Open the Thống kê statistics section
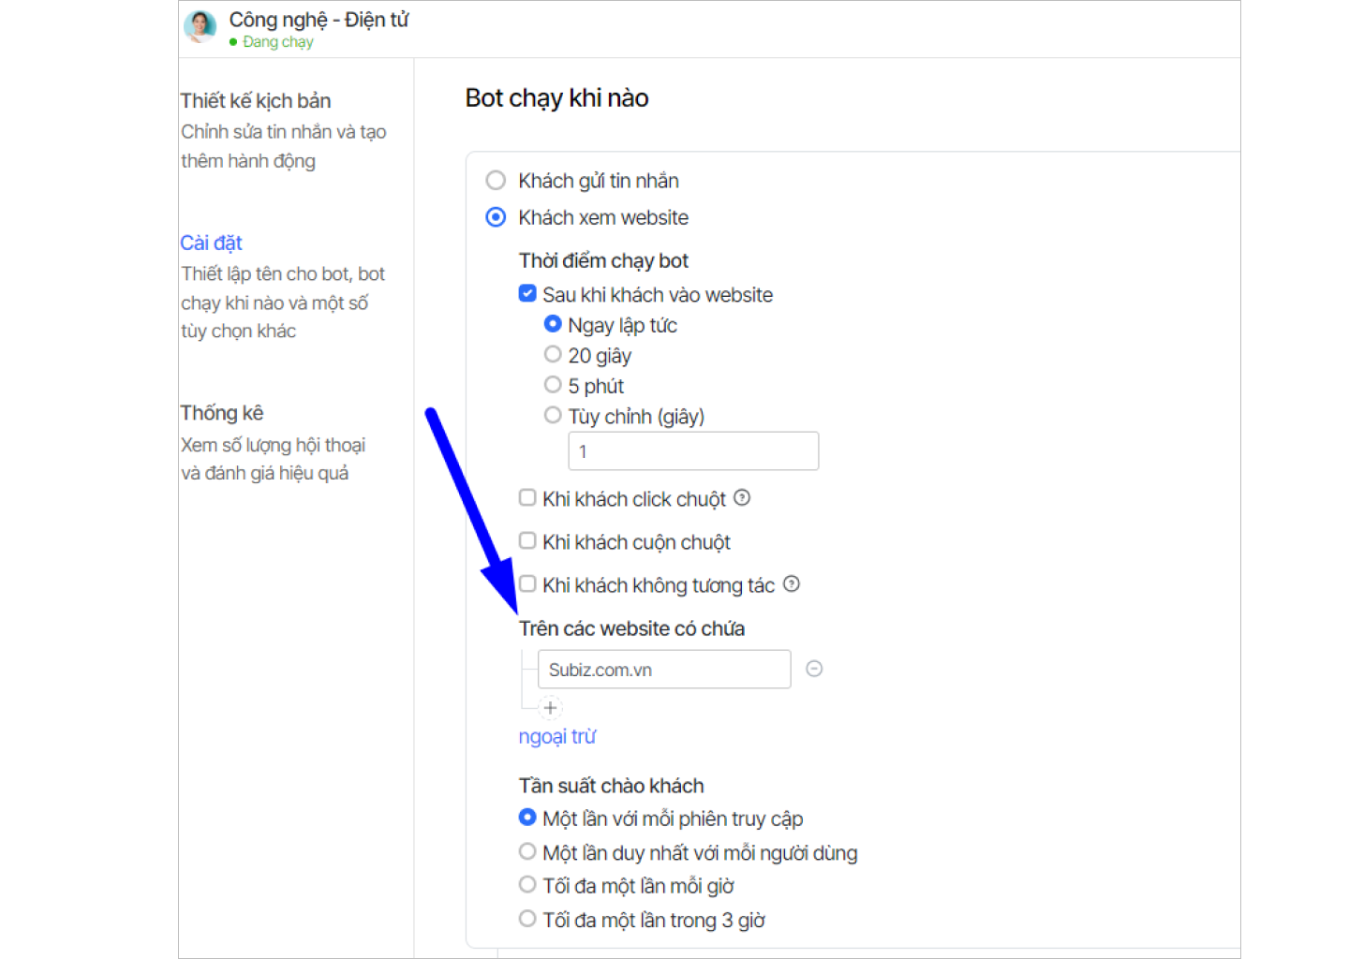The height and width of the screenshot is (959, 1349). pos(222,413)
